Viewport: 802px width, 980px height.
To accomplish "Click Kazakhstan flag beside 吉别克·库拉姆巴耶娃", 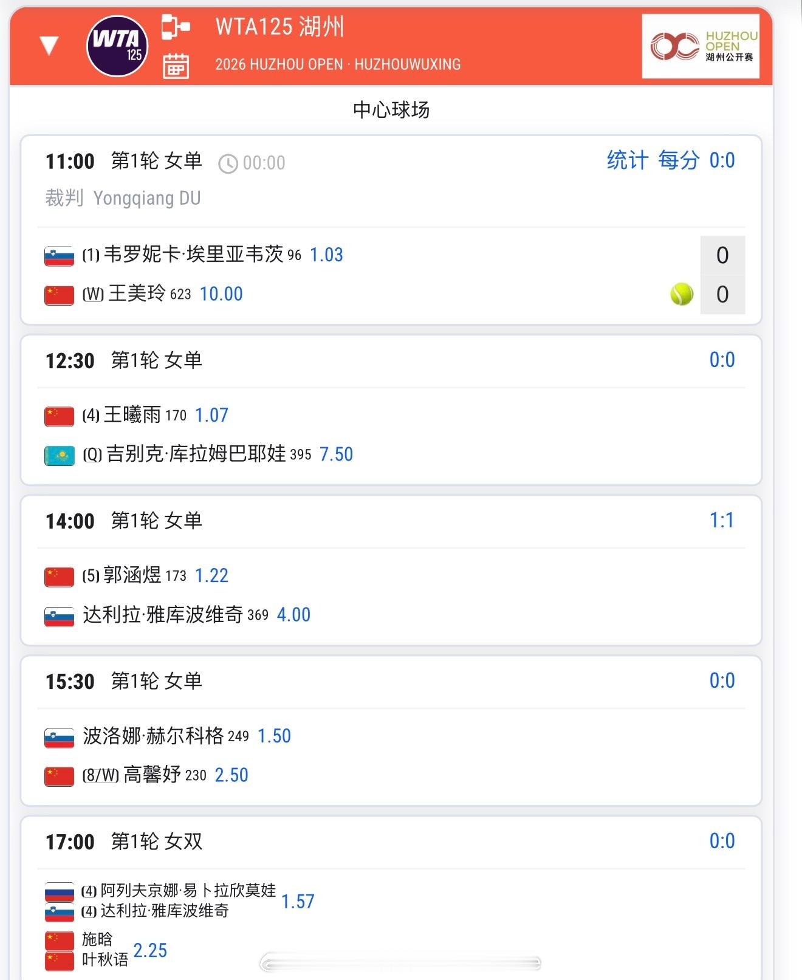I will click(60, 455).
